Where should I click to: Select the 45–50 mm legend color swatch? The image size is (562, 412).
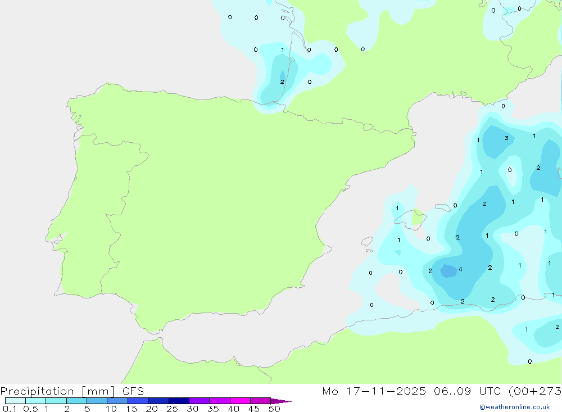click(260, 401)
